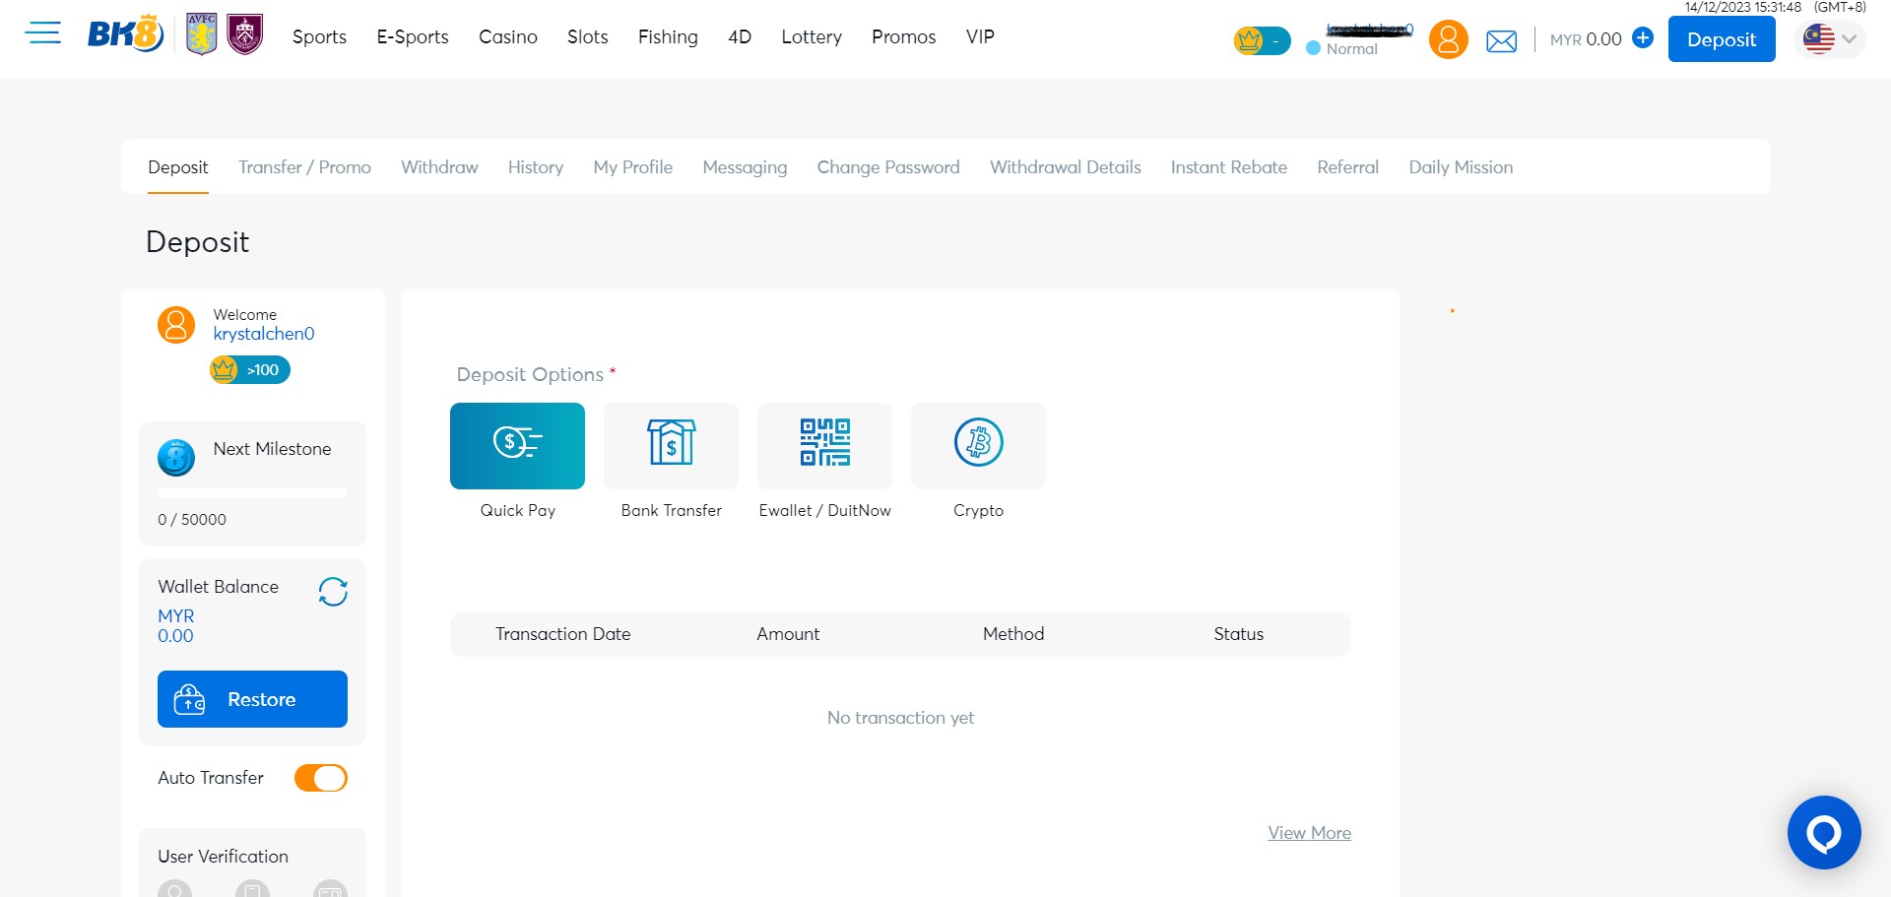Viewport: 1891px width, 897px height.
Task: Click the BK8 logo
Action: click(125, 32)
